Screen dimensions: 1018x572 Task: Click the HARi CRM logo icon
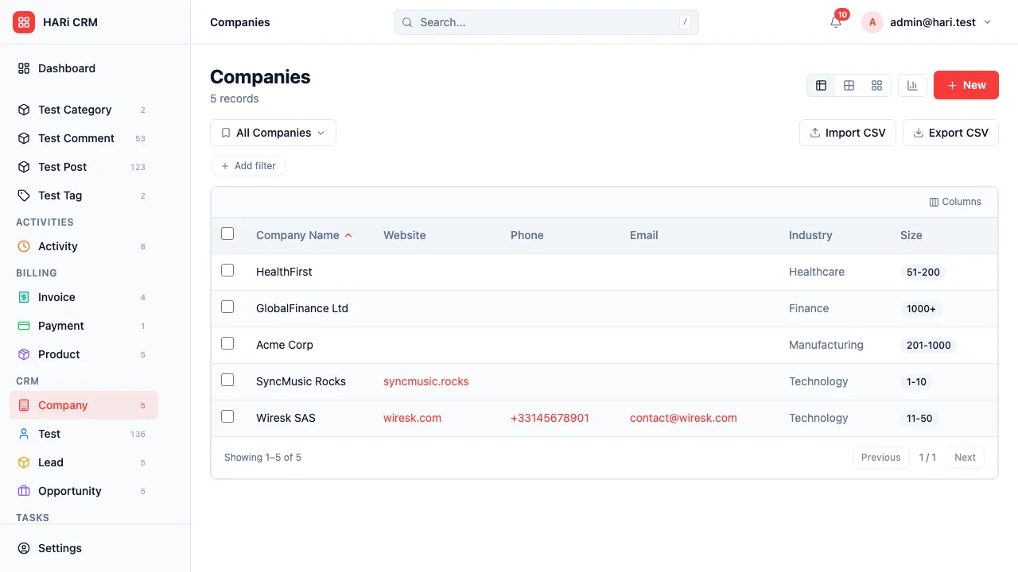pos(24,22)
